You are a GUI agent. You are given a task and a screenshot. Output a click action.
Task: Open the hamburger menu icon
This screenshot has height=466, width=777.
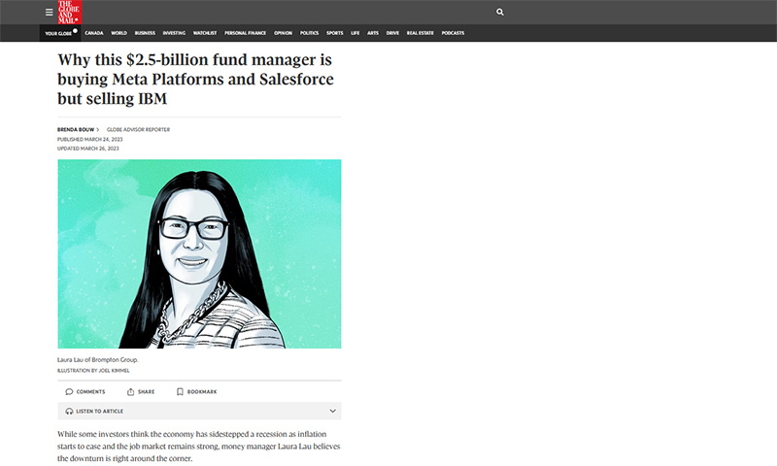tap(50, 13)
